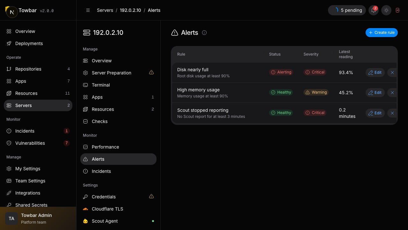Open the Towbar Admin user profile
This screenshot has height=230, width=408.
[38, 218]
